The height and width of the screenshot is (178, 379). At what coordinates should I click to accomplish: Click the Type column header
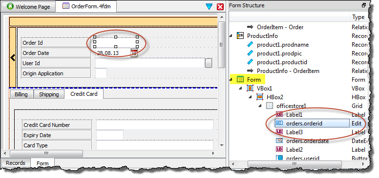(x=358, y=17)
